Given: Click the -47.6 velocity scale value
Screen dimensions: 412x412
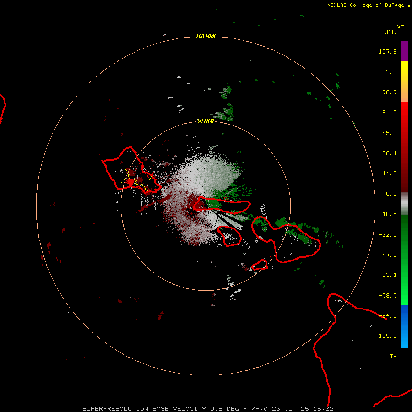Looking at the screenshot, I should click(388, 255).
